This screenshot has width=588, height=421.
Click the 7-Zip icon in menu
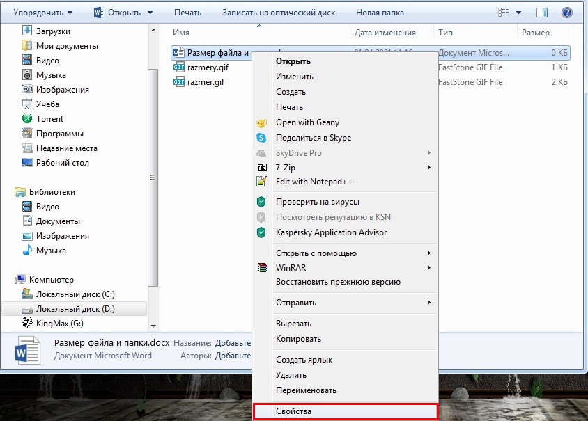point(262,168)
